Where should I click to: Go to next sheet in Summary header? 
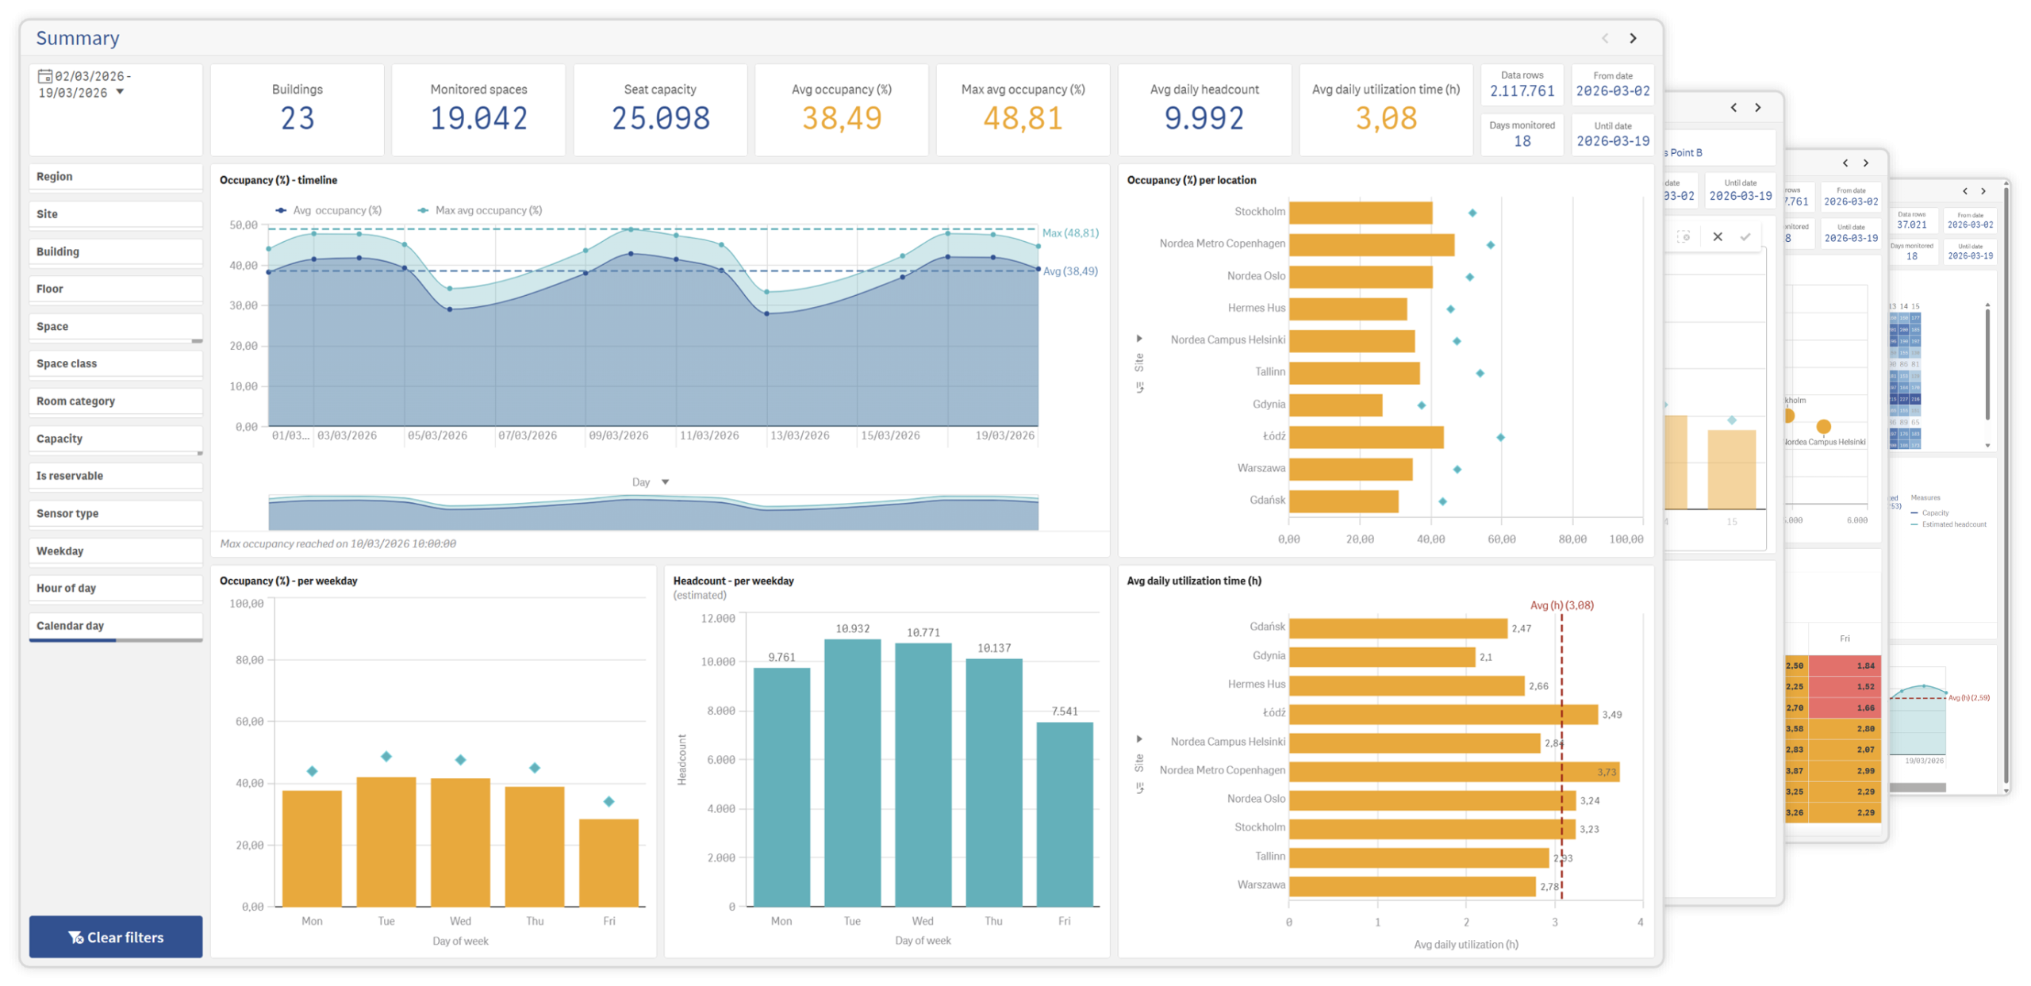click(x=1633, y=38)
